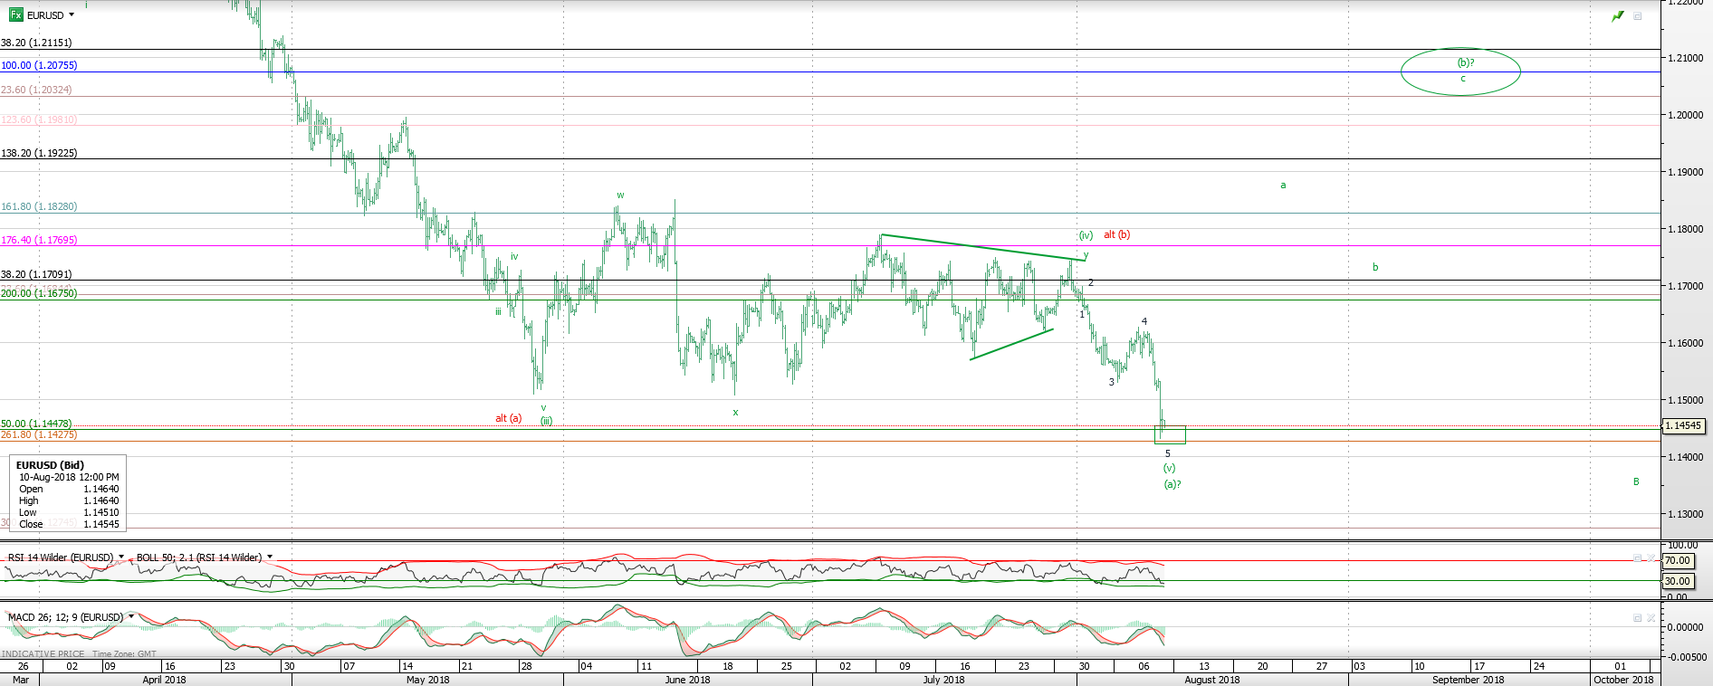Maximize the main price chart pane
This screenshot has width=1713, height=686.
click(x=1637, y=16)
